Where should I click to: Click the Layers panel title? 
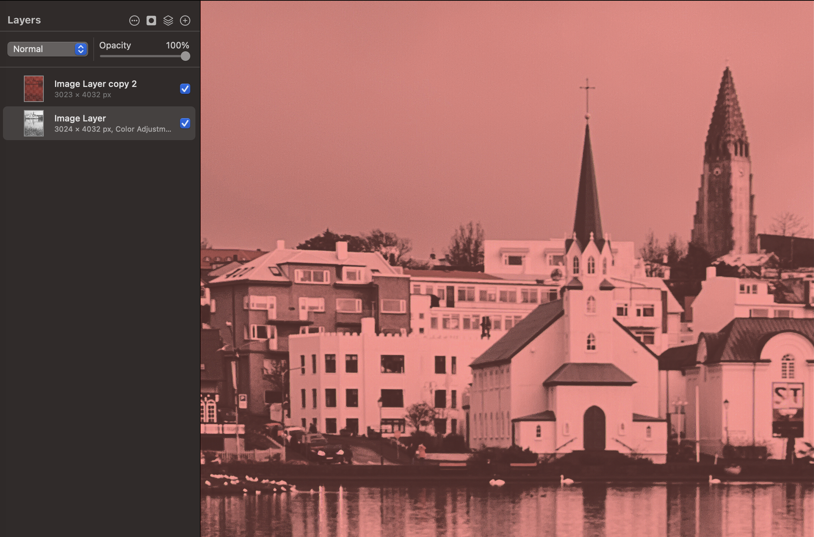(24, 20)
